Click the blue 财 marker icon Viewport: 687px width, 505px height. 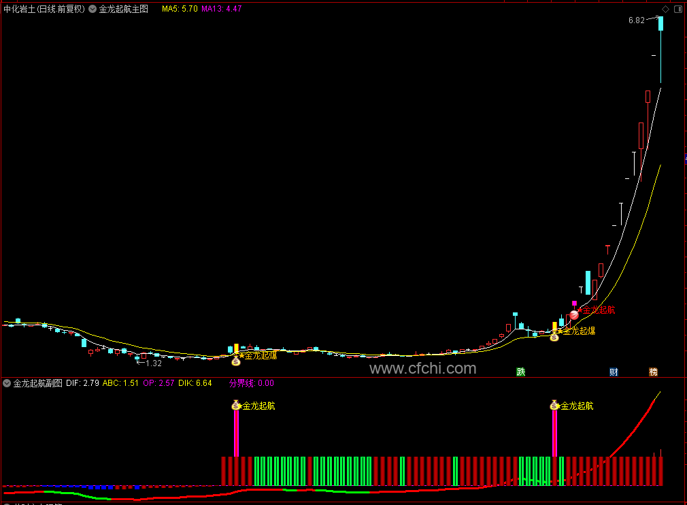[614, 372]
